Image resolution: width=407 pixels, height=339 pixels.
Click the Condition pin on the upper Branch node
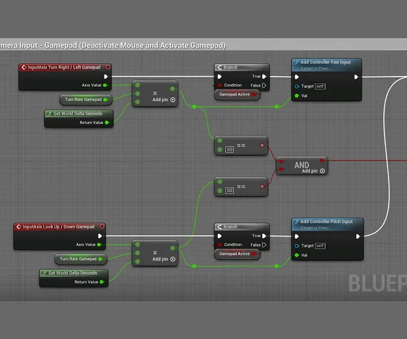(x=219, y=85)
